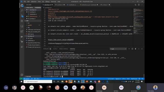This screenshot has height=92, width=164.
Task: Switch to the Untitled-1 editor tab
Action: (105, 5)
